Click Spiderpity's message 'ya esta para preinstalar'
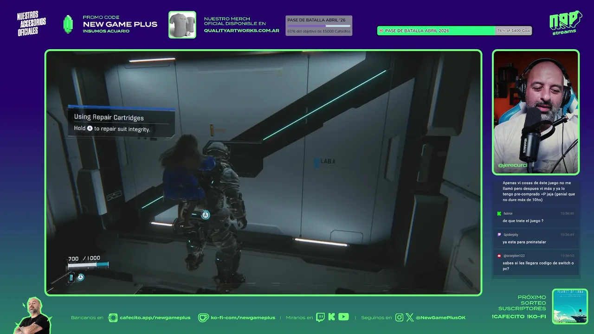The height and width of the screenshot is (334, 594). pos(524,242)
